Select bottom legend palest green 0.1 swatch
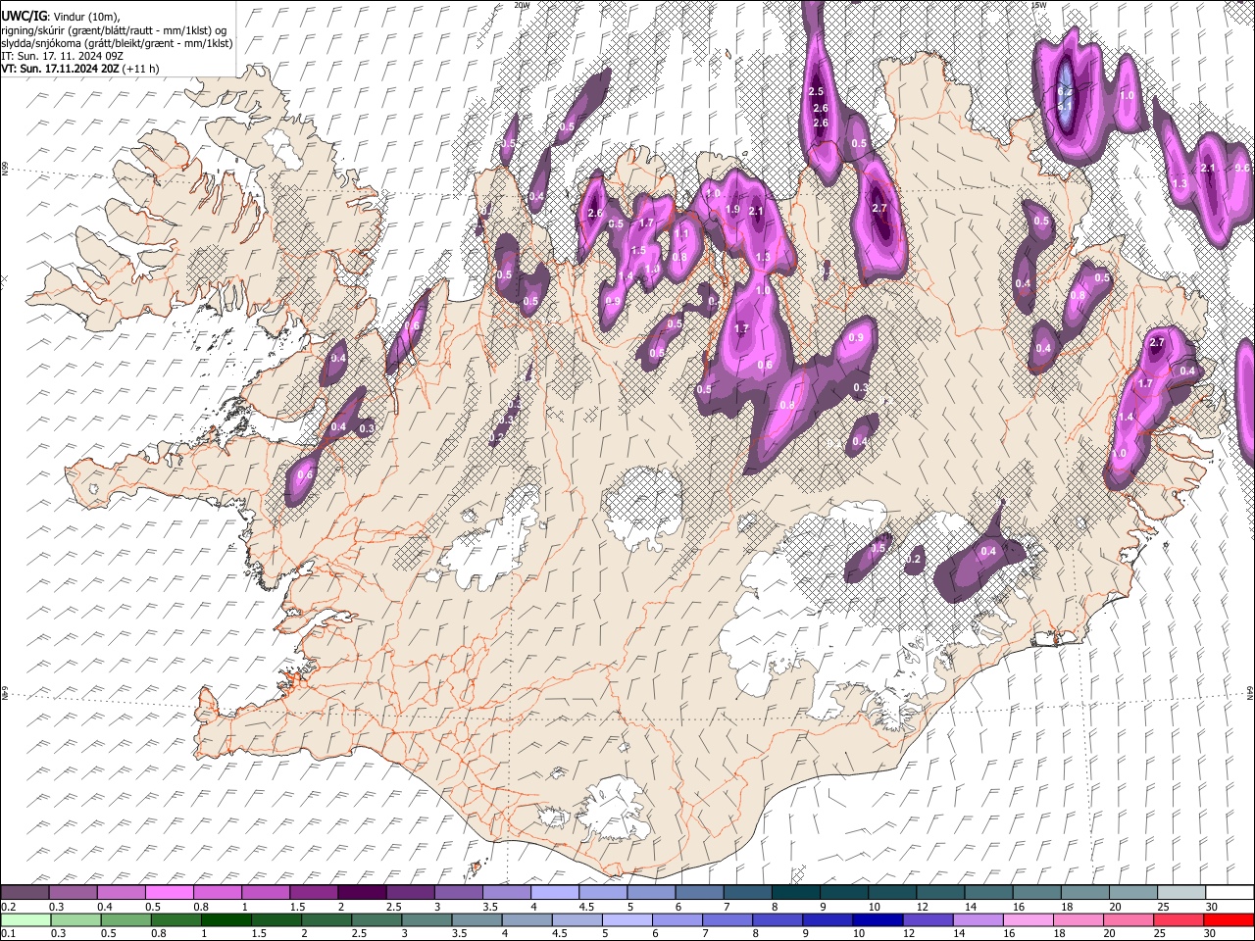The height and width of the screenshot is (941, 1255). pyautogui.click(x=25, y=919)
